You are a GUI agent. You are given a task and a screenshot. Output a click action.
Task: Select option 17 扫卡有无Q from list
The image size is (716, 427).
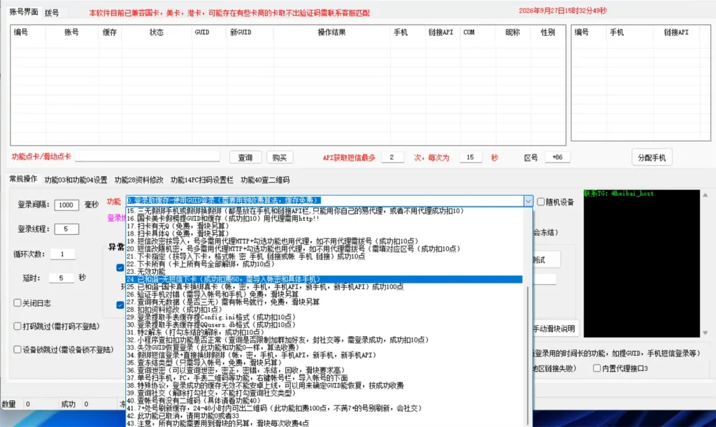click(x=182, y=226)
